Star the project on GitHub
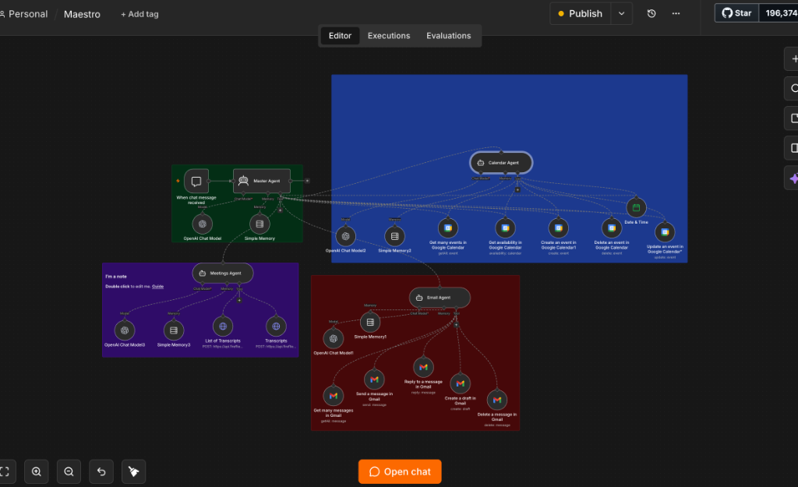The height and width of the screenshot is (487, 798). tap(737, 13)
